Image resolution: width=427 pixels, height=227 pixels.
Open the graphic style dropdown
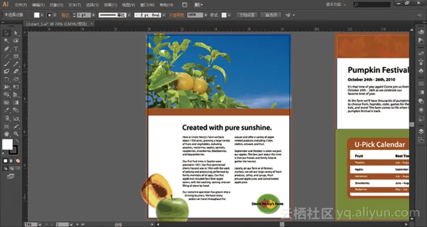point(229,15)
